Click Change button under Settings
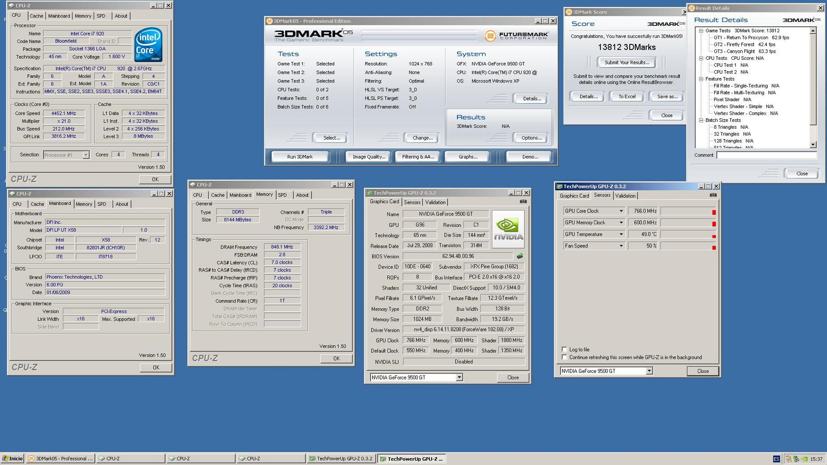Viewport: 827px width, 465px height. 422,138
